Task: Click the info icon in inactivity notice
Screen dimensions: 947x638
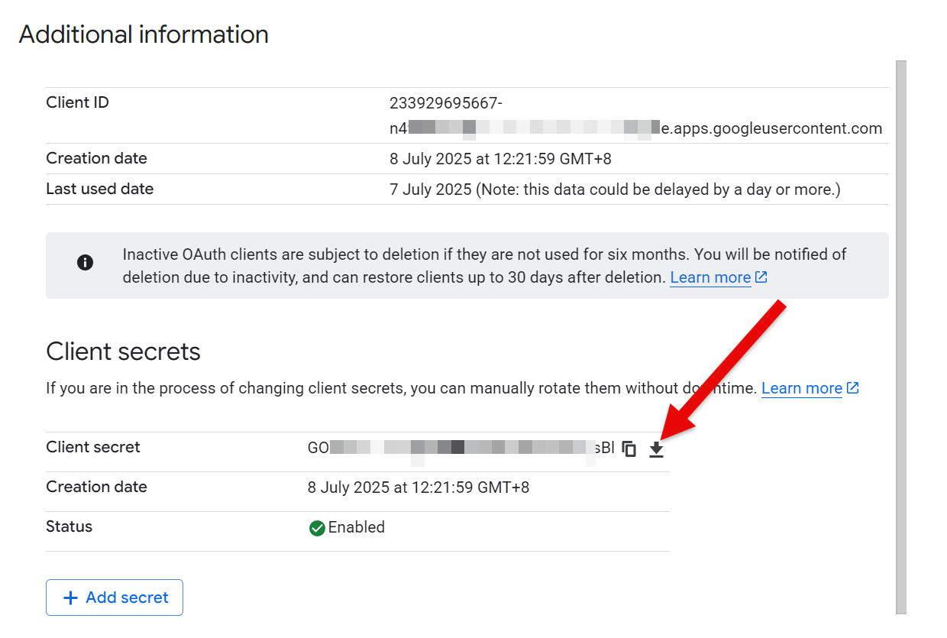Action: pyautogui.click(x=86, y=263)
